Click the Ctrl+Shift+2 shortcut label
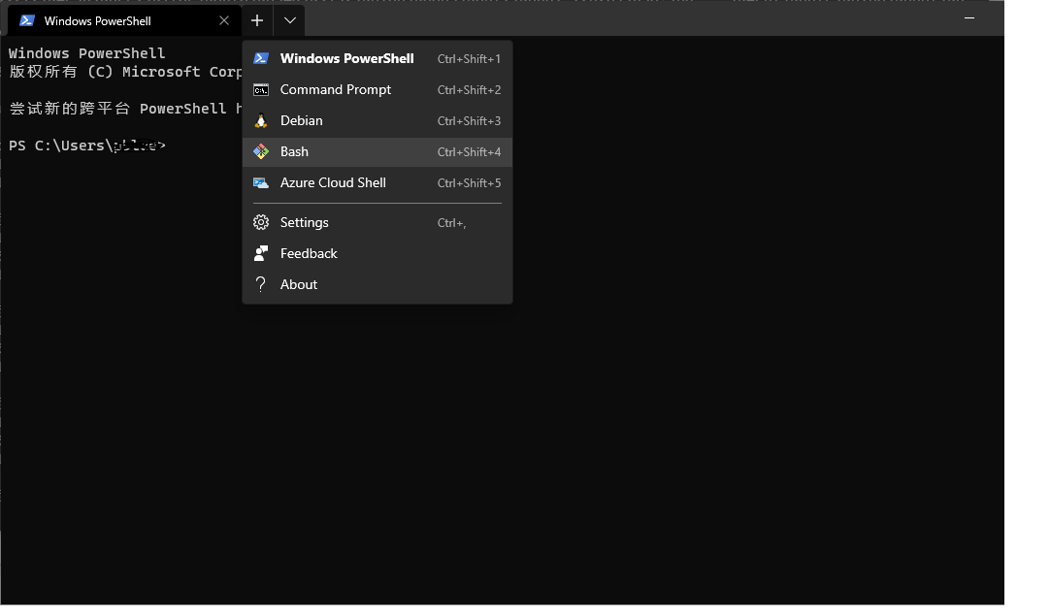The width and height of the screenshot is (1050, 615). tap(469, 89)
